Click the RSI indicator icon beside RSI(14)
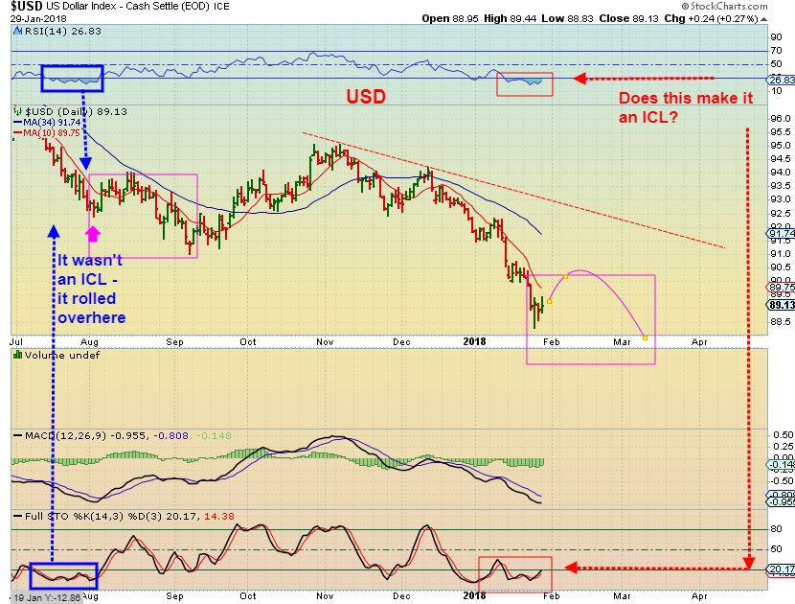The image size is (795, 604). (18, 31)
